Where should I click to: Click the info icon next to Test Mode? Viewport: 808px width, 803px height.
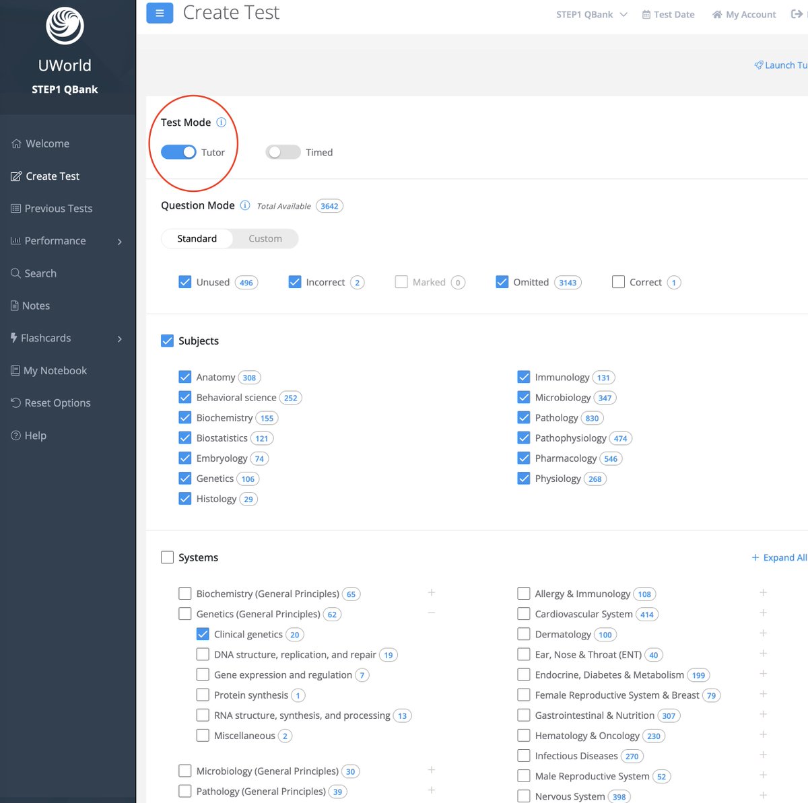tap(221, 123)
